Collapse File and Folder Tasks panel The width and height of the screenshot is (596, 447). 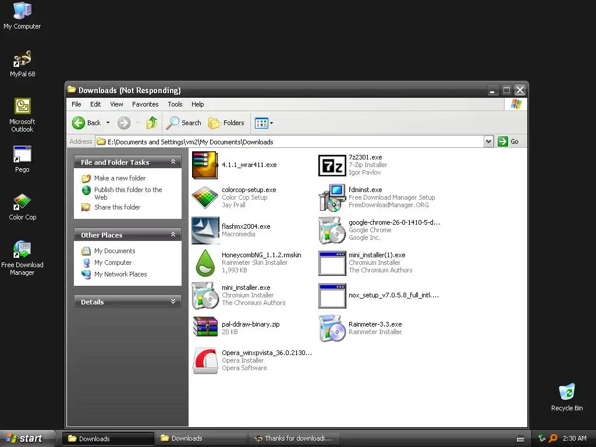(x=173, y=162)
